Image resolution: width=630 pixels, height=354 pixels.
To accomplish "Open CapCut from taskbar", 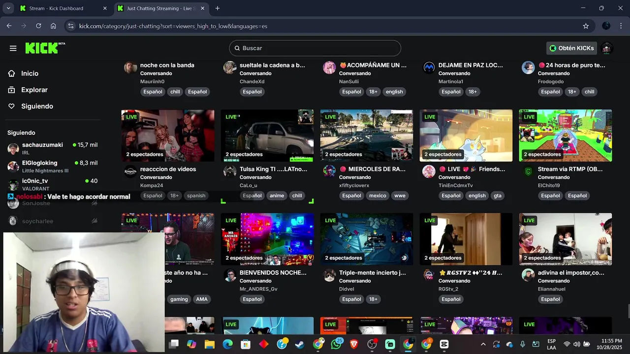I will point(444,344).
